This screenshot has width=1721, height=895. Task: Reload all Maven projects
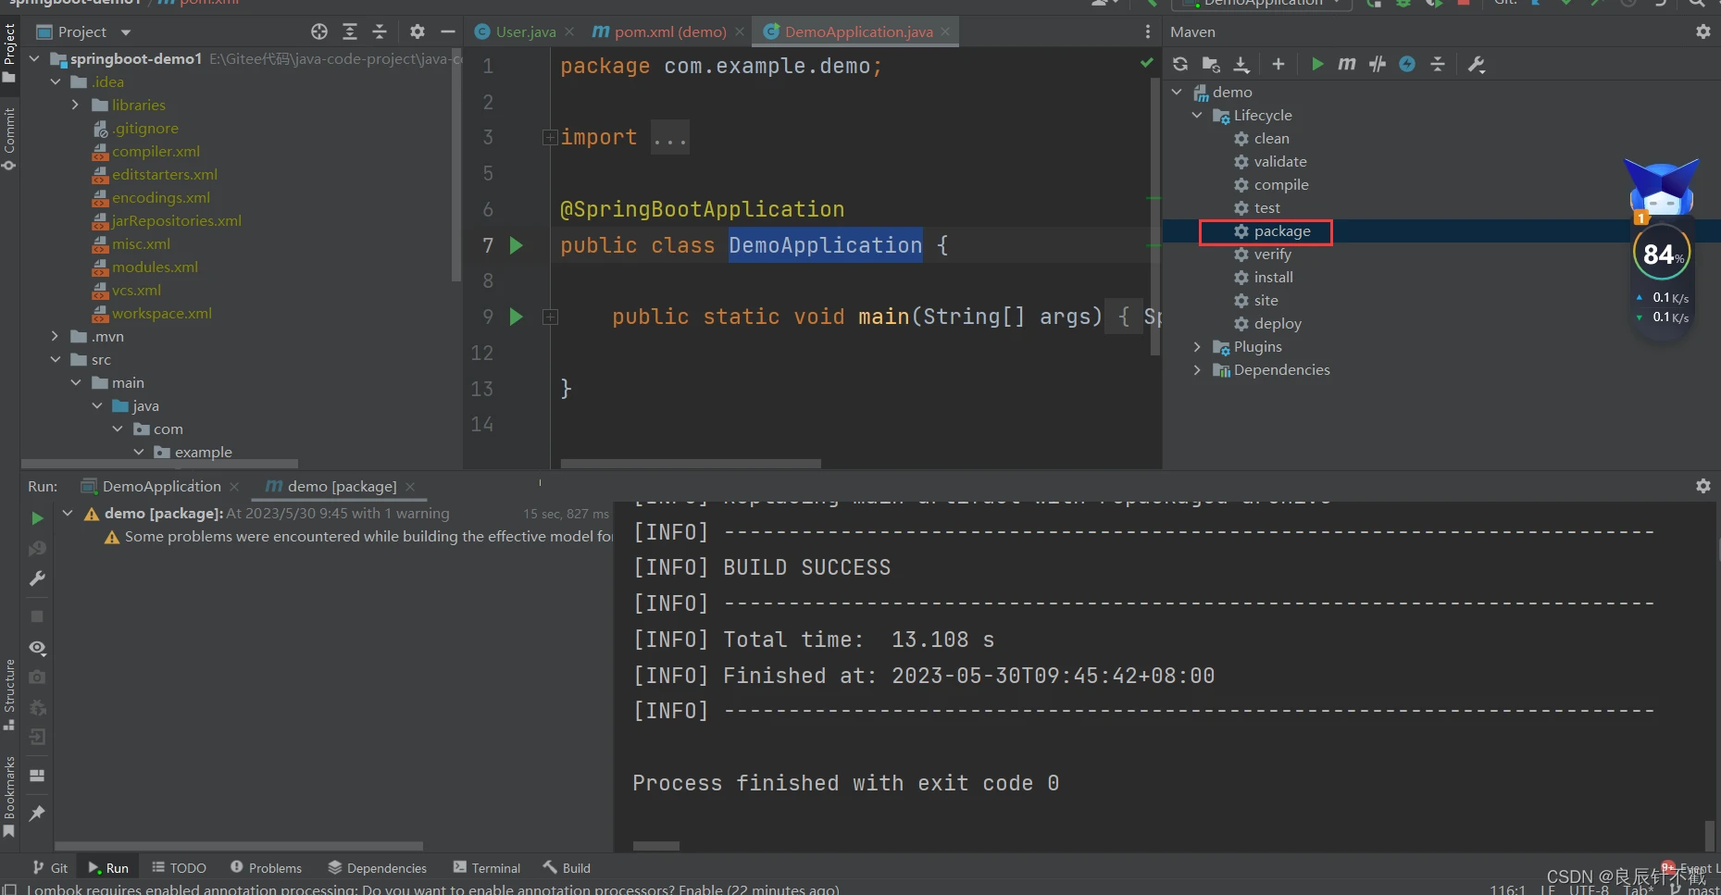pyautogui.click(x=1179, y=64)
